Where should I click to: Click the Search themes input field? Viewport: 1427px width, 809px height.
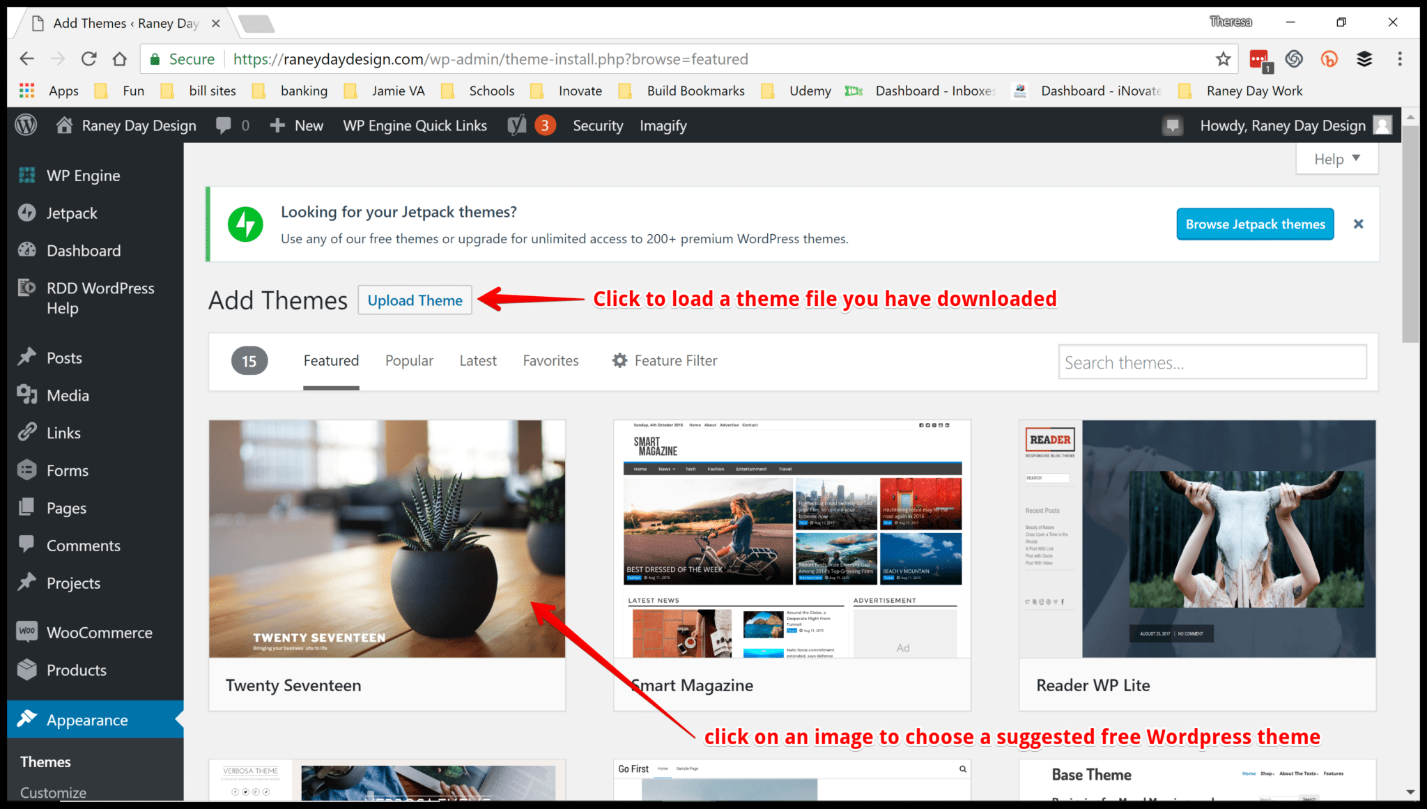[1212, 362]
